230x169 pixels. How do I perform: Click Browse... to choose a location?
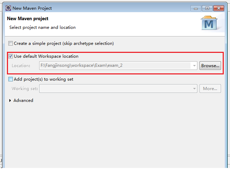(x=210, y=65)
